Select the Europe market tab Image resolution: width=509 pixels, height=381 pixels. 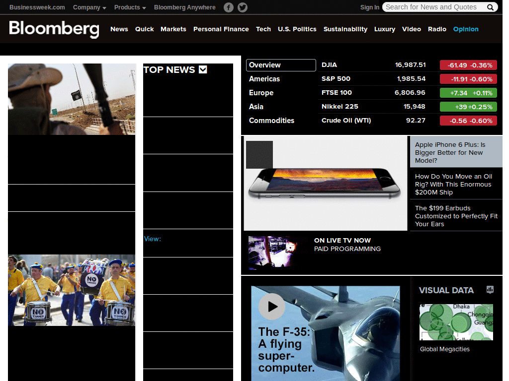pos(261,93)
